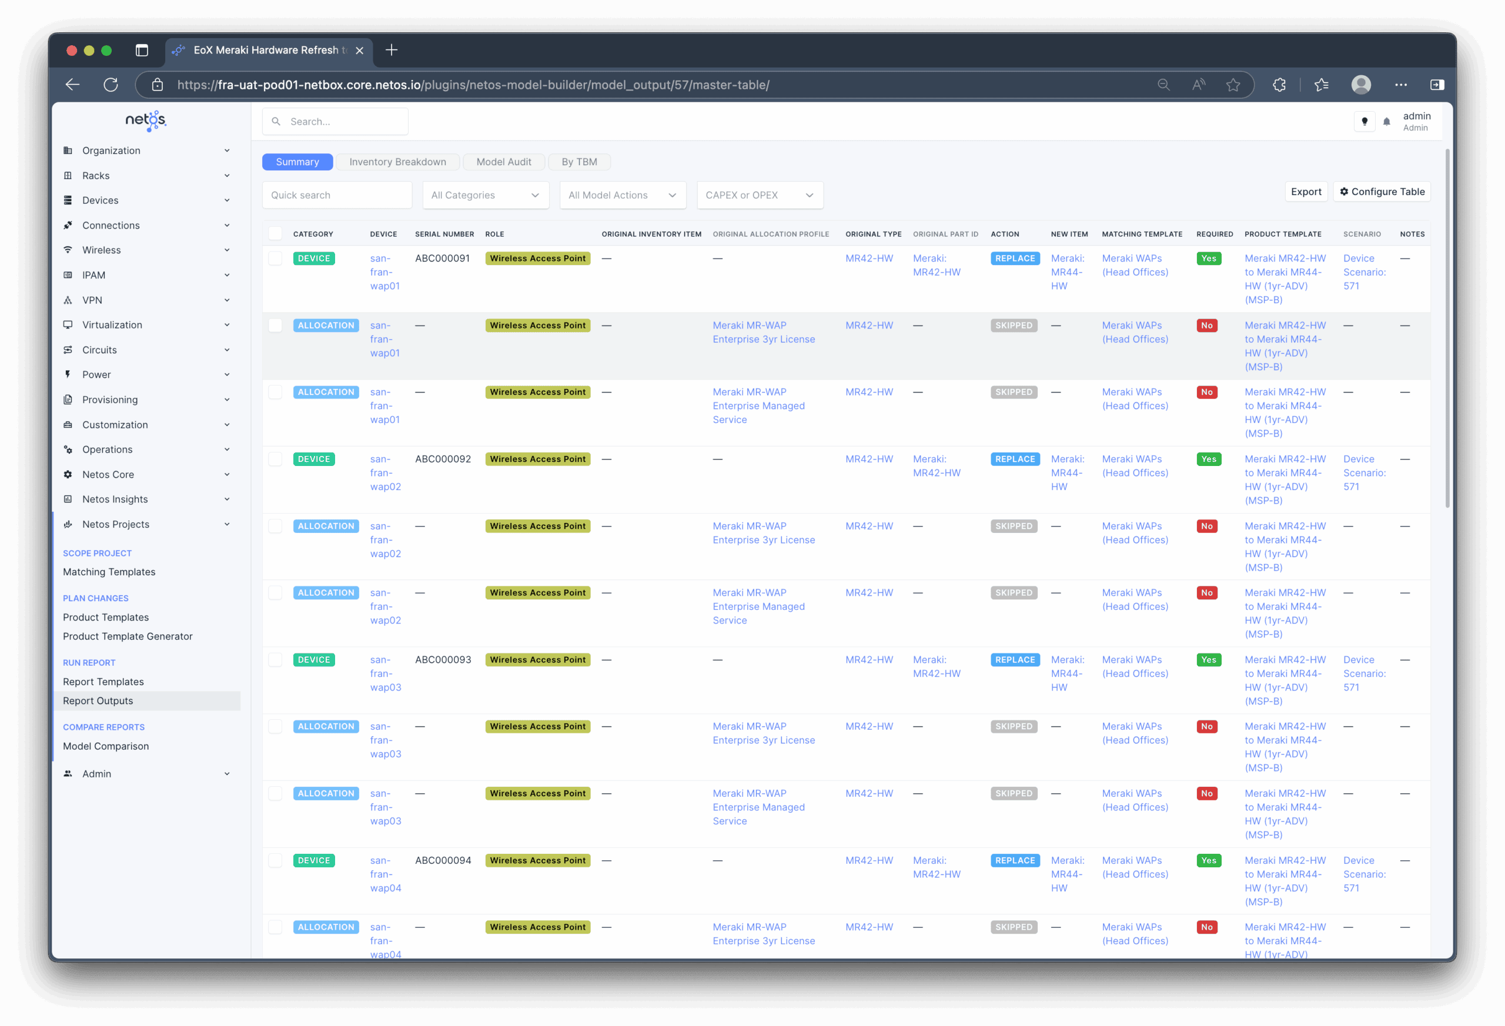Image resolution: width=1505 pixels, height=1026 pixels.
Task: Open device san-fran-wap01 link in first row
Action: pos(384,272)
